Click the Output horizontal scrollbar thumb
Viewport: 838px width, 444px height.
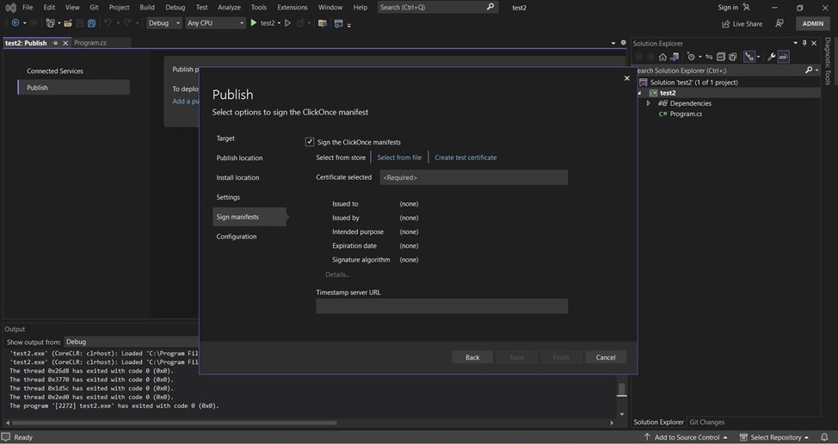pyautogui.click(x=173, y=422)
